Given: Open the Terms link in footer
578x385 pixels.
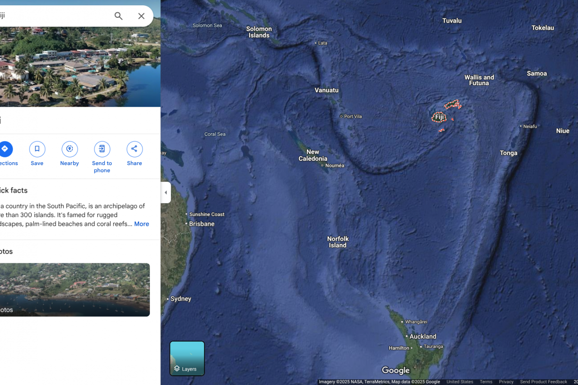Looking at the screenshot, I should [486, 382].
